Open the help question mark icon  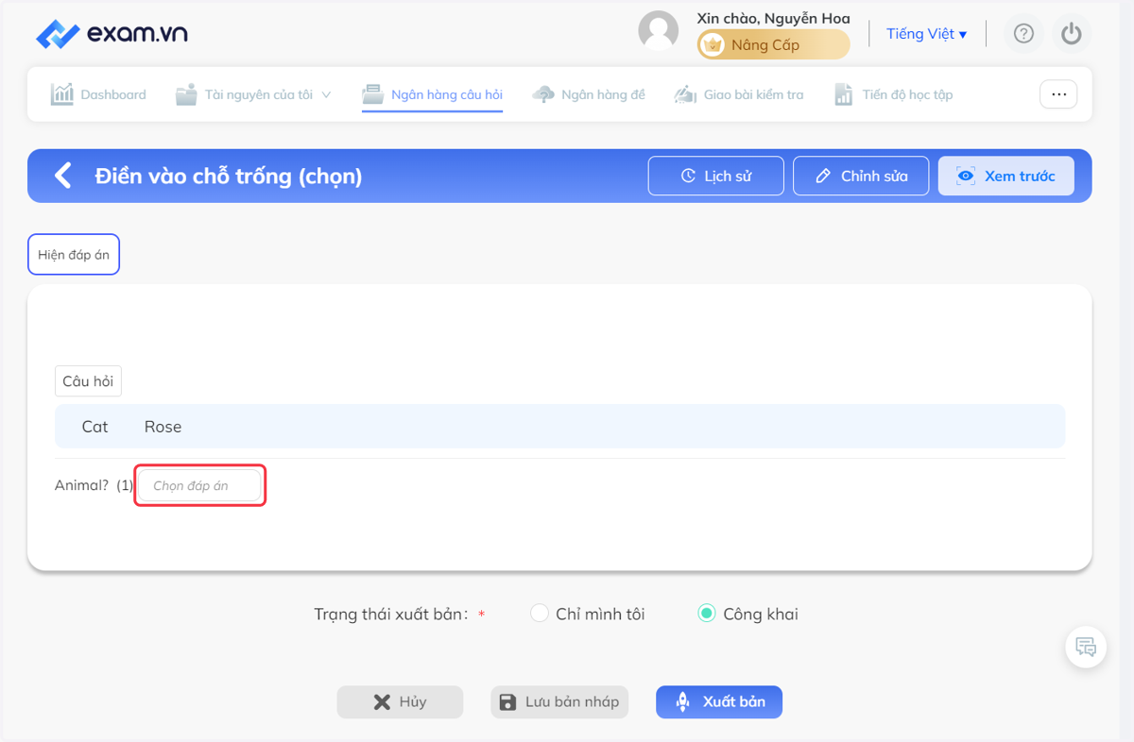click(x=1023, y=34)
